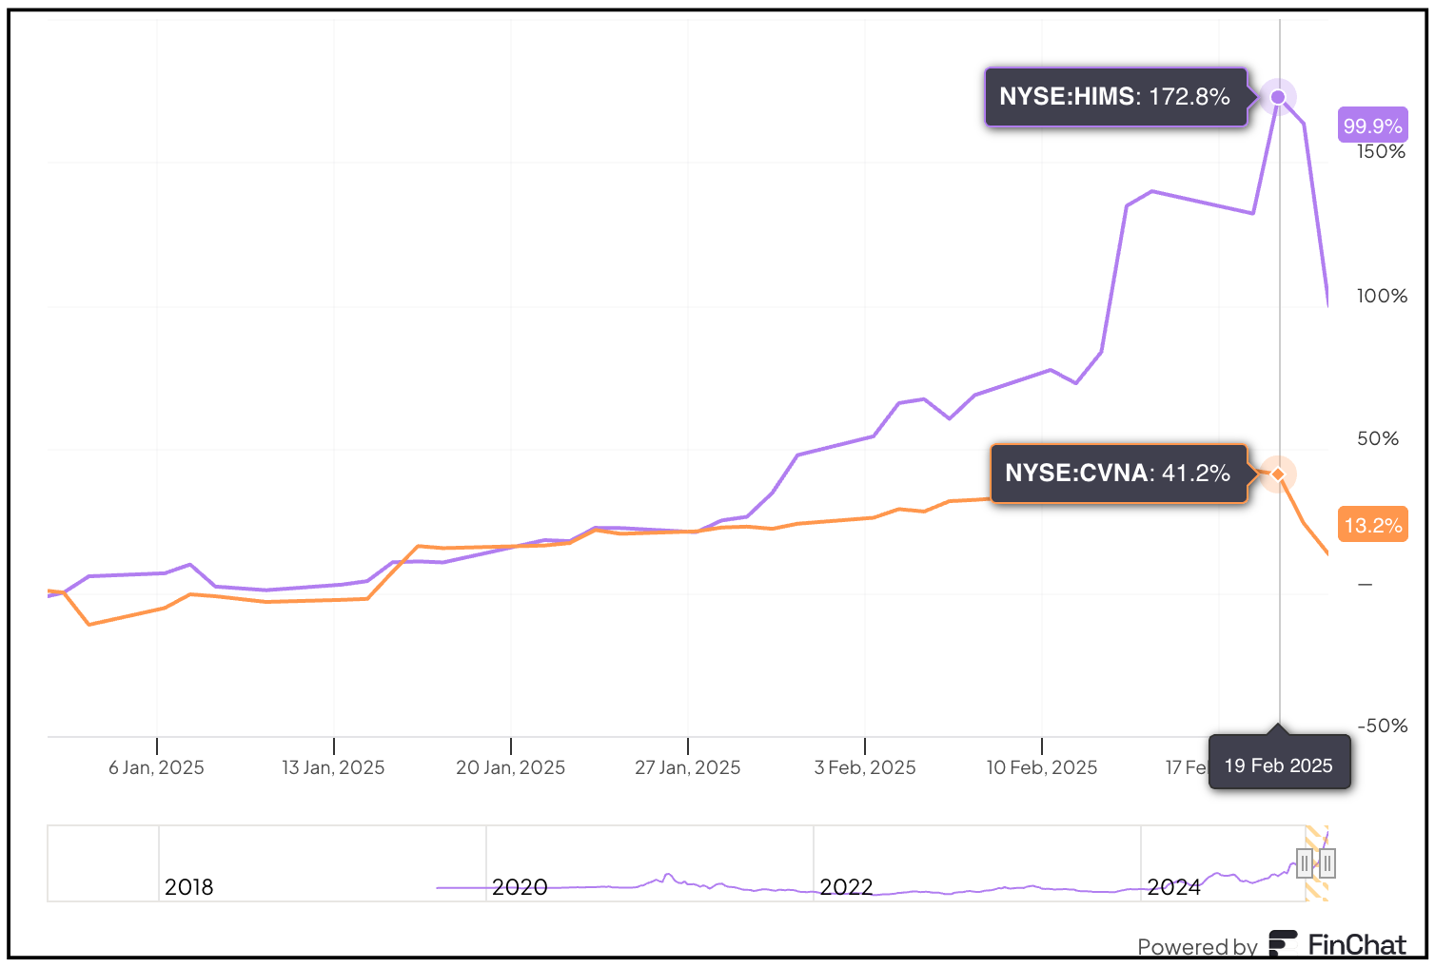1435x968 pixels.
Task: Click the 27 Jan, 2025 axis label
Action: click(687, 767)
